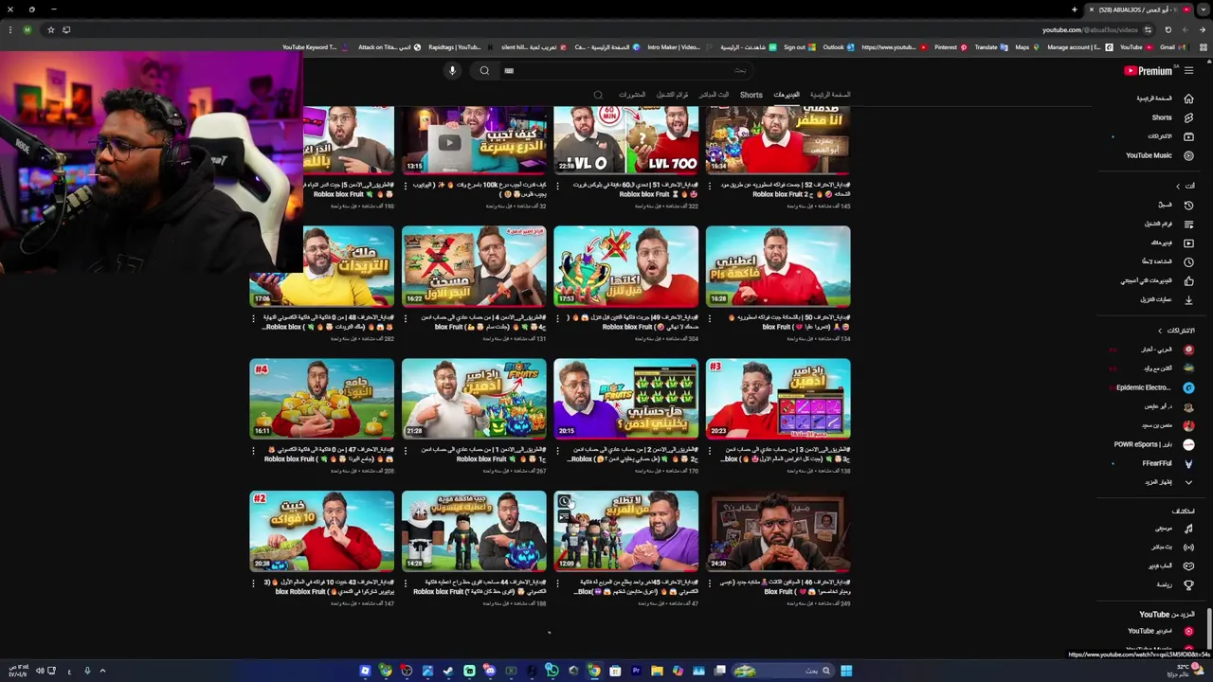Open the watch History sidebar entry
The image size is (1213, 682).
coord(1173,205)
